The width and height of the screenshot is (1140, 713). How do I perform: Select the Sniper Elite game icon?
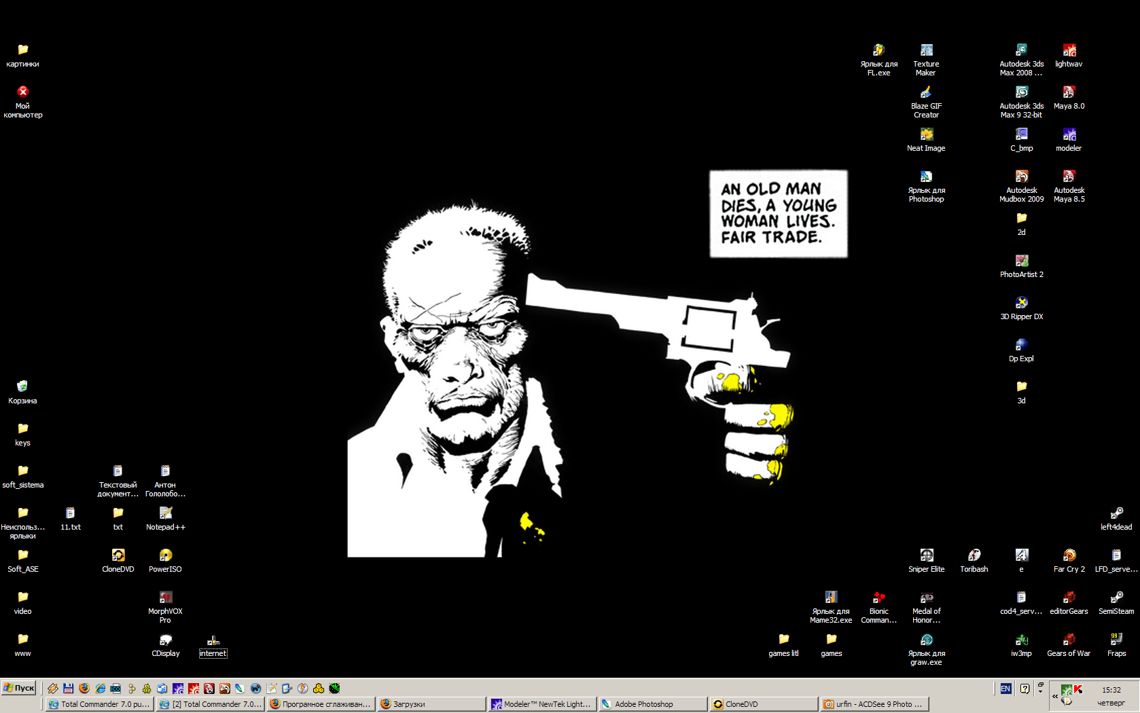coord(926,561)
